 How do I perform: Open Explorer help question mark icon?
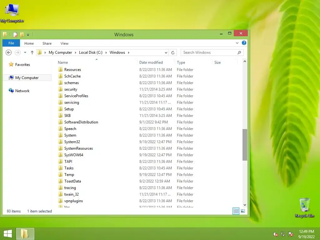pos(244,43)
